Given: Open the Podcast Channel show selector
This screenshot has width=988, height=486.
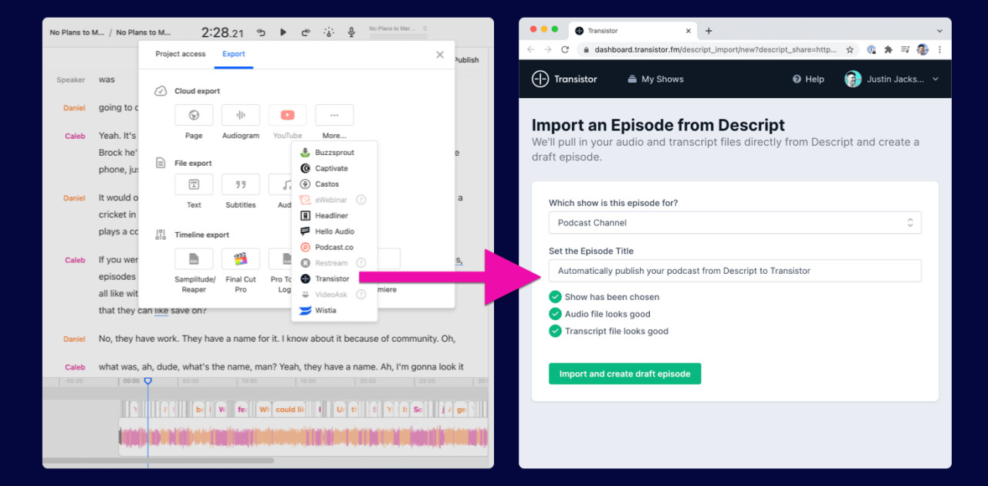Looking at the screenshot, I should [734, 222].
